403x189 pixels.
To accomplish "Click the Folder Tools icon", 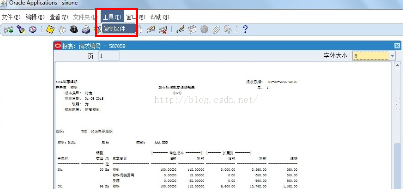I will [228, 30].
